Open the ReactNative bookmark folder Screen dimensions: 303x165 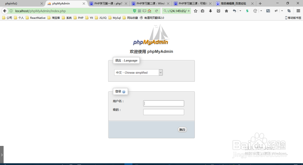(x=35, y=18)
